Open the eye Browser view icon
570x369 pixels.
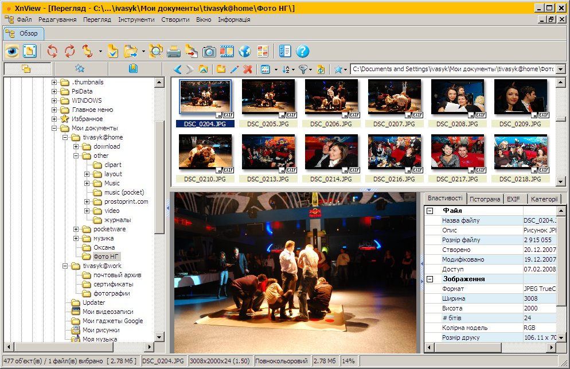coord(12,51)
